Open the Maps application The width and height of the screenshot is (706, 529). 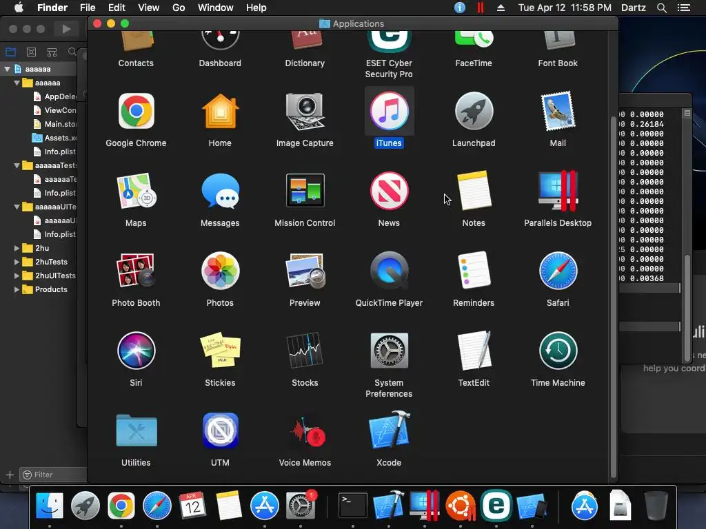136,191
